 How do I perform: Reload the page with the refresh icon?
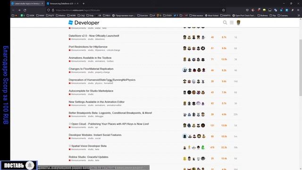(x=25, y=10)
